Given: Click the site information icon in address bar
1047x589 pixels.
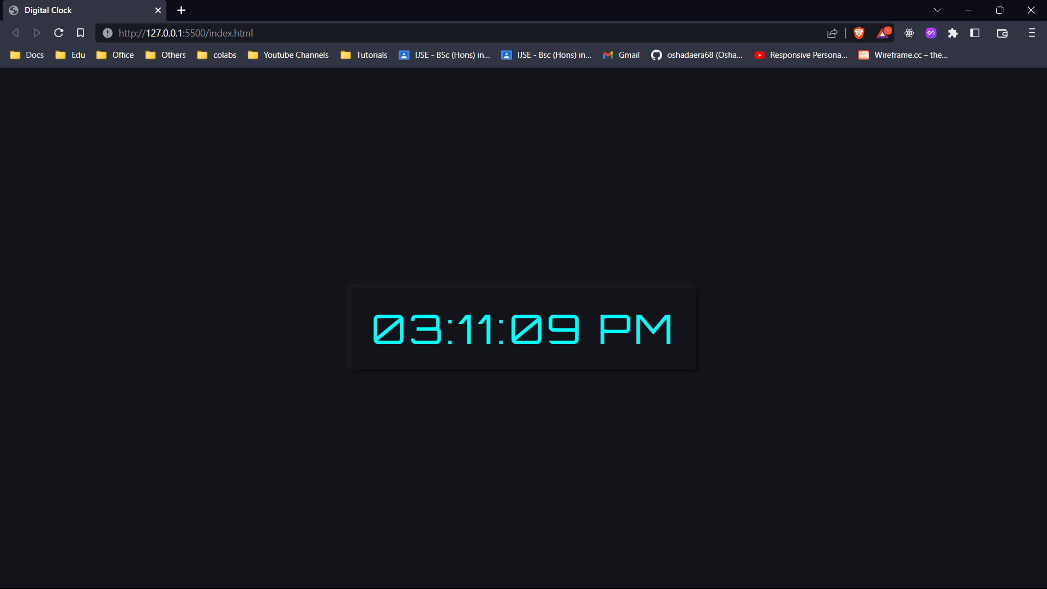Looking at the screenshot, I should point(107,33).
